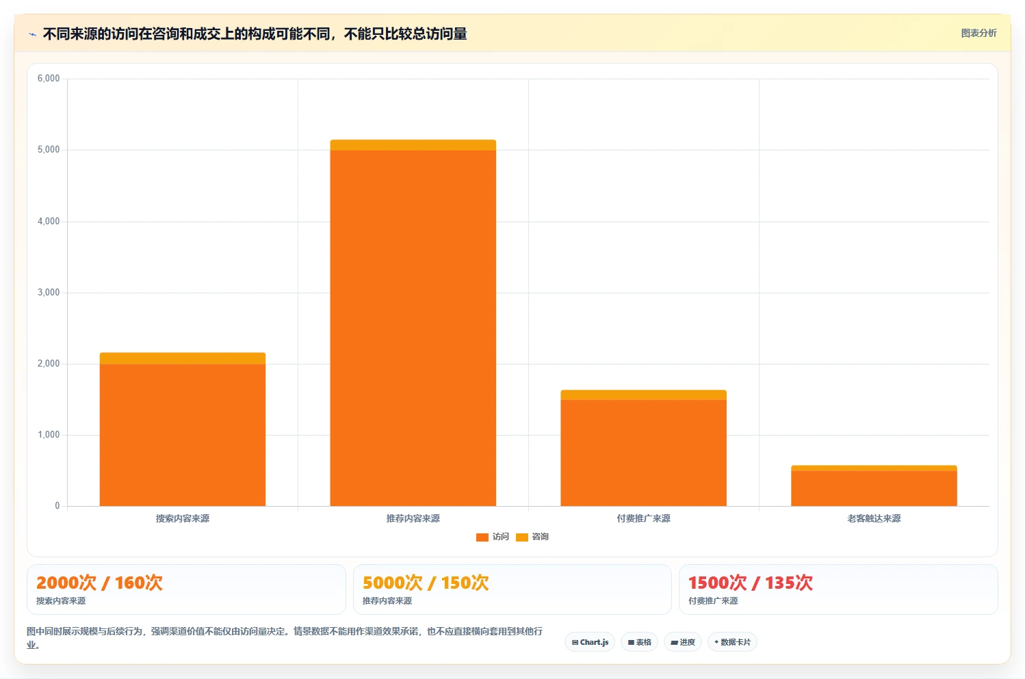This screenshot has height=679, width=1025.
Task: Click the 付费推广来源 caption in the third card
Action: [x=713, y=601]
